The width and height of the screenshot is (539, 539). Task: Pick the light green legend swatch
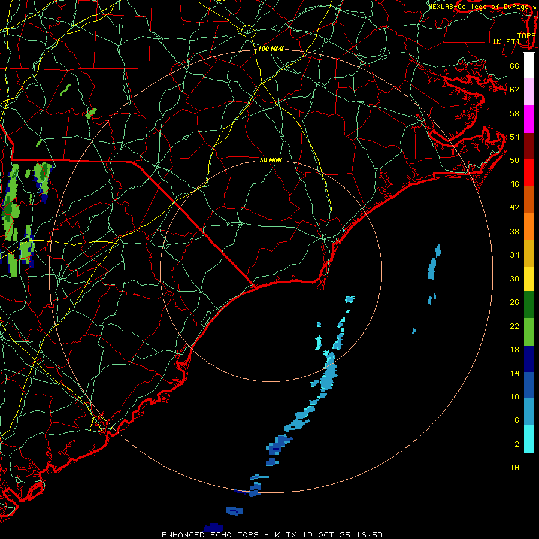click(x=529, y=332)
